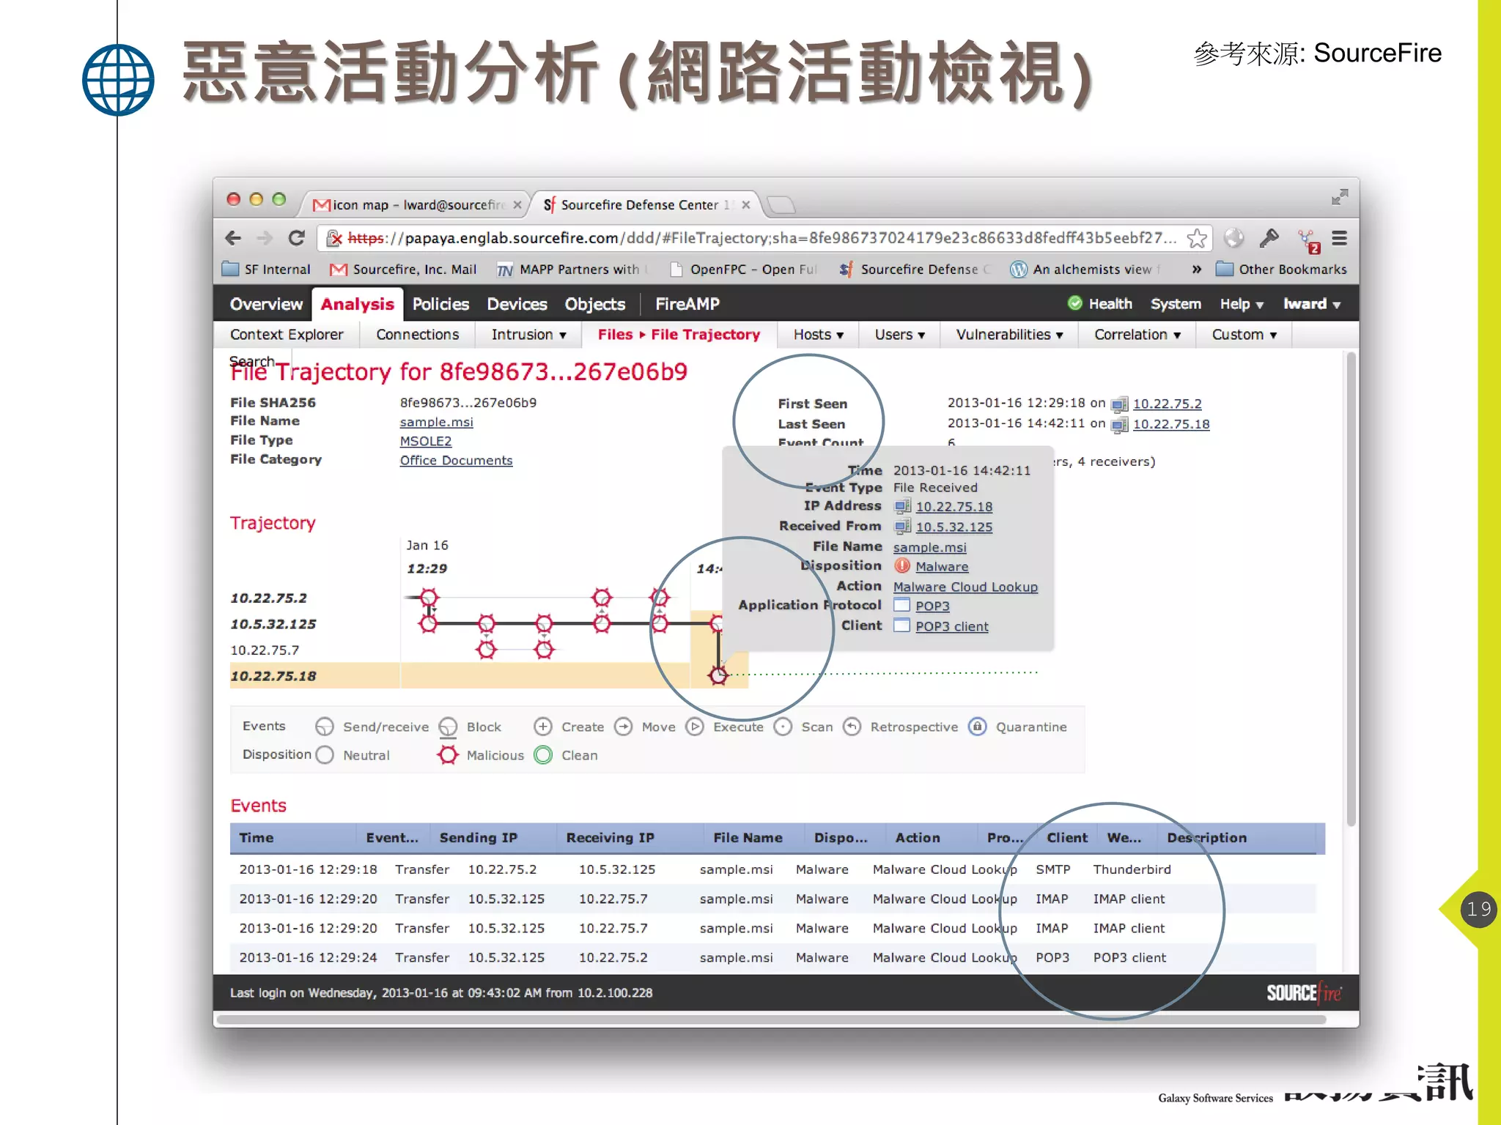
Task: Open the Help dropdown menu
Action: (x=1242, y=304)
